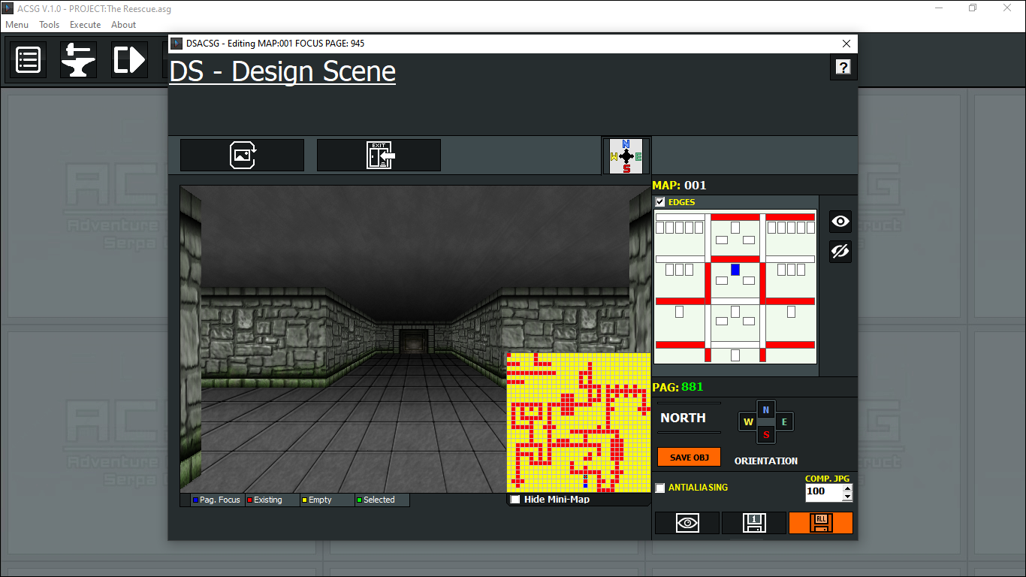Open the About menu

click(124, 24)
